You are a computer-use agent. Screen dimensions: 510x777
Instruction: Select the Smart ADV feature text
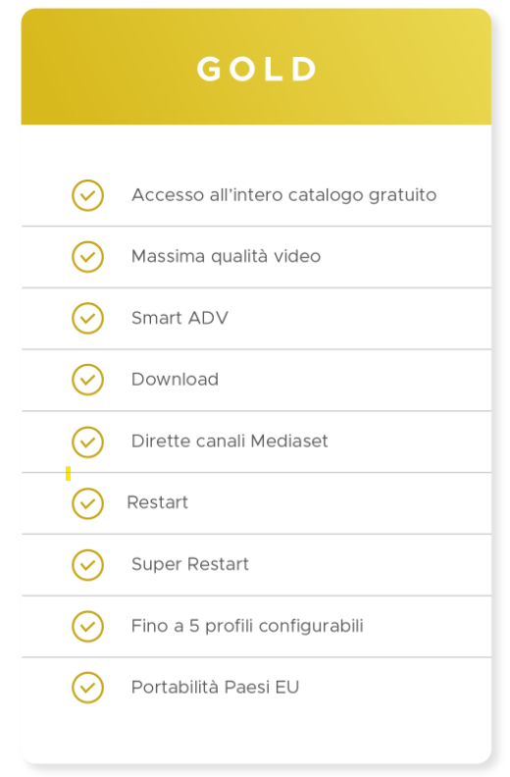pyautogui.click(x=179, y=318)
